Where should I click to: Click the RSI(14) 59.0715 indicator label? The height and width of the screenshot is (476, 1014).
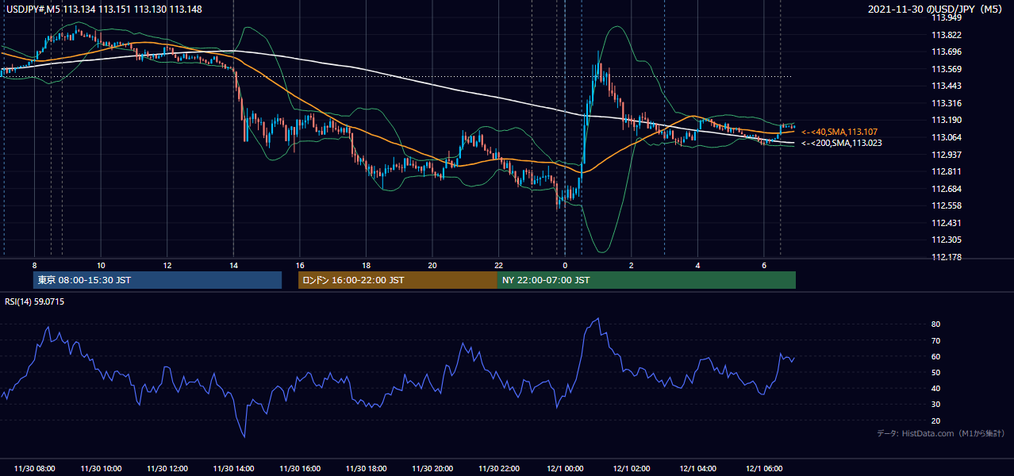click(34, 301)
